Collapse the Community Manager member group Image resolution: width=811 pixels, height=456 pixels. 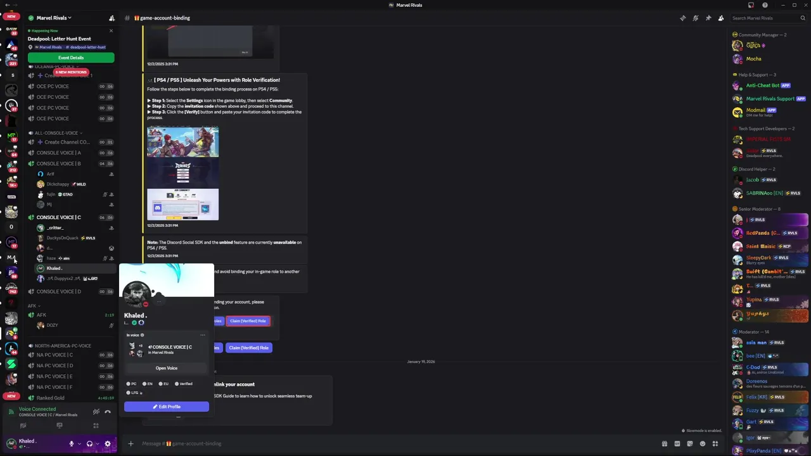pos(760,35)
